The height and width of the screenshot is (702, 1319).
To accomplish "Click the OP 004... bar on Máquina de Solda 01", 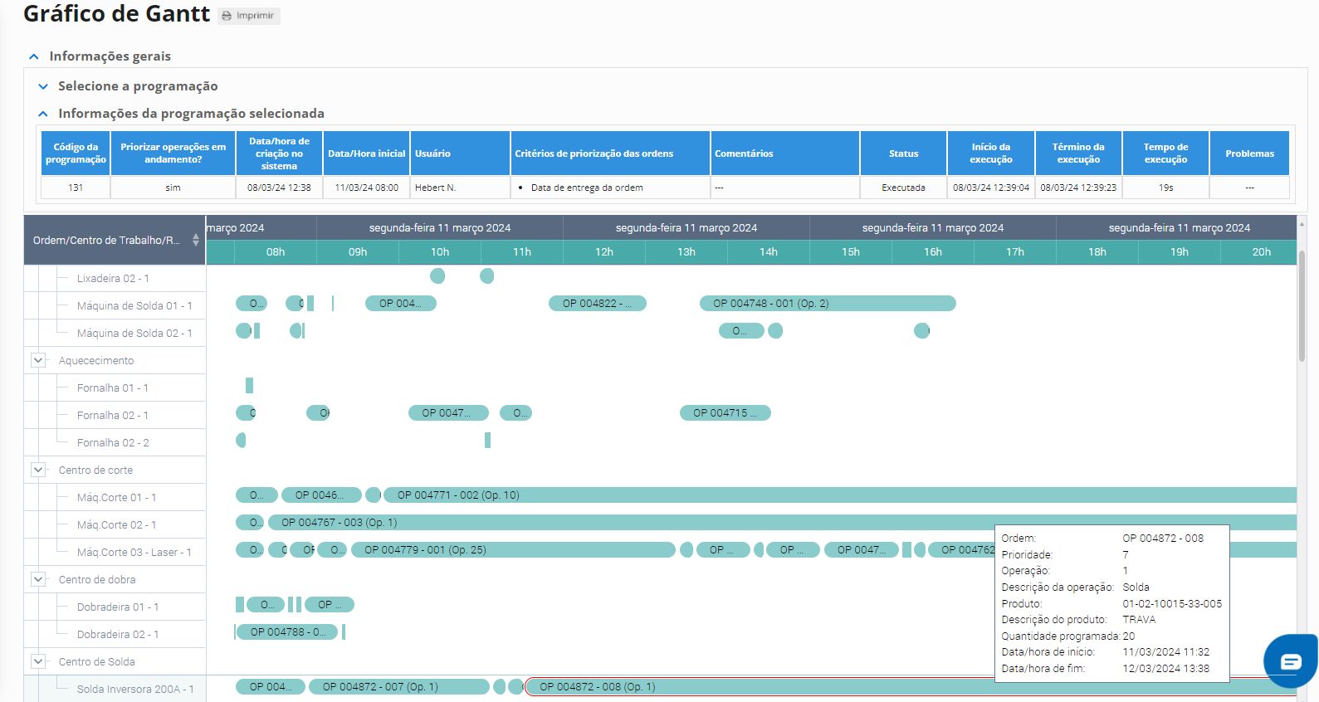I will pos(400,304).
